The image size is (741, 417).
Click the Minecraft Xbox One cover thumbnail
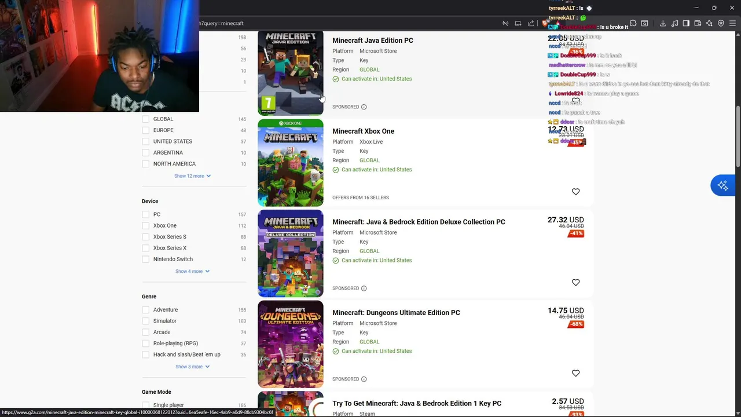pos(291,163)
